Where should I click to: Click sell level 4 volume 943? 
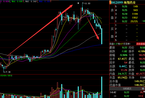coord(136,10)
